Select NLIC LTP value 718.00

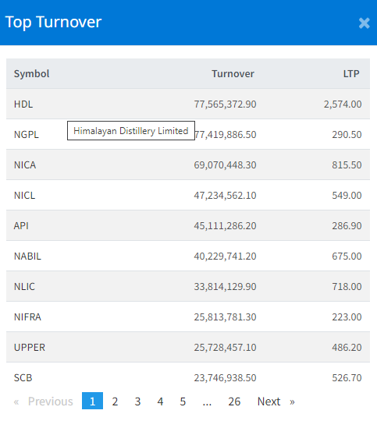347,287
